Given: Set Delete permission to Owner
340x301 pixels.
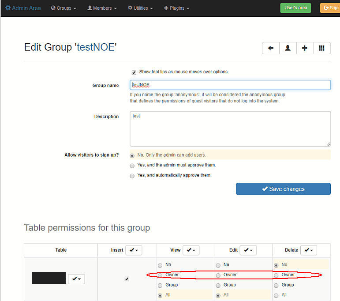Looking at the screenshot, I should [276, 275].
